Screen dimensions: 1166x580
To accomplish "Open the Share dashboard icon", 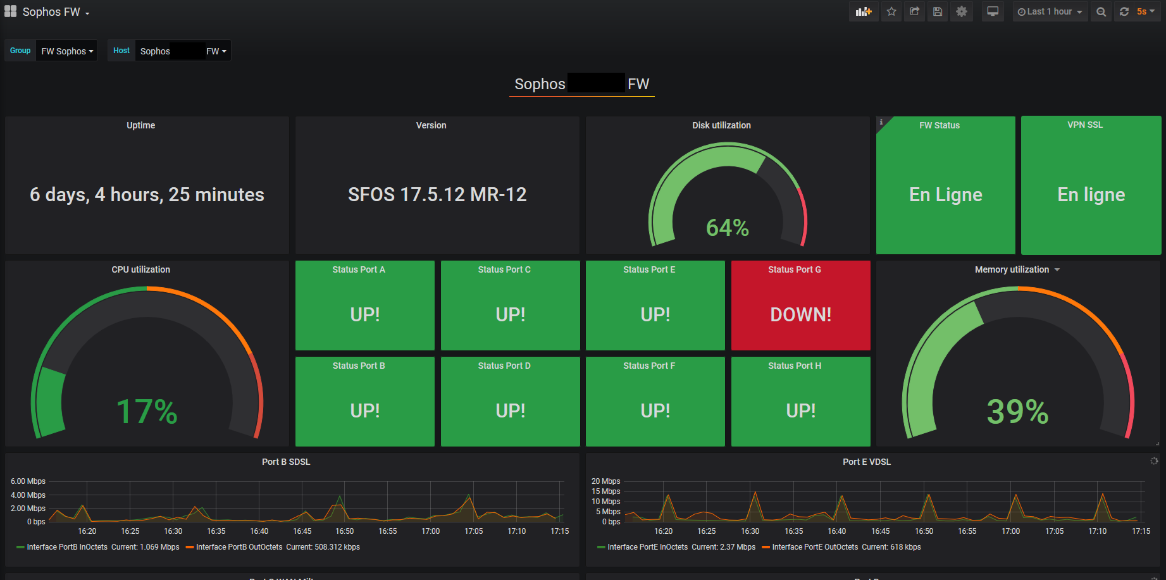I will pyautogui.click(x=915, y=11).
